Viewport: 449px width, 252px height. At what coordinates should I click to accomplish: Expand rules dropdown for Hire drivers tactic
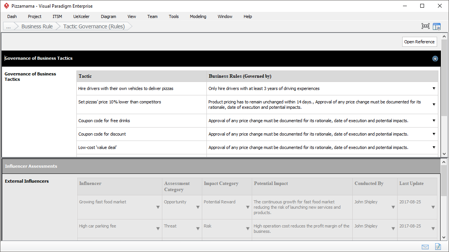tap(434, 88)
